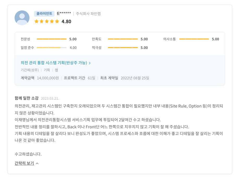Screen dimensions: 240x178
Task: Click the 최초 계약일 label
Action: pos(109,78)
